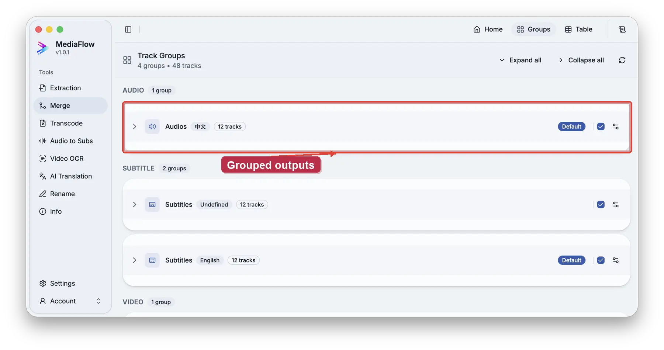The width and height of the screenshot is (664, 350).
Task: Open the Video OCR tool
Action: 70,159
